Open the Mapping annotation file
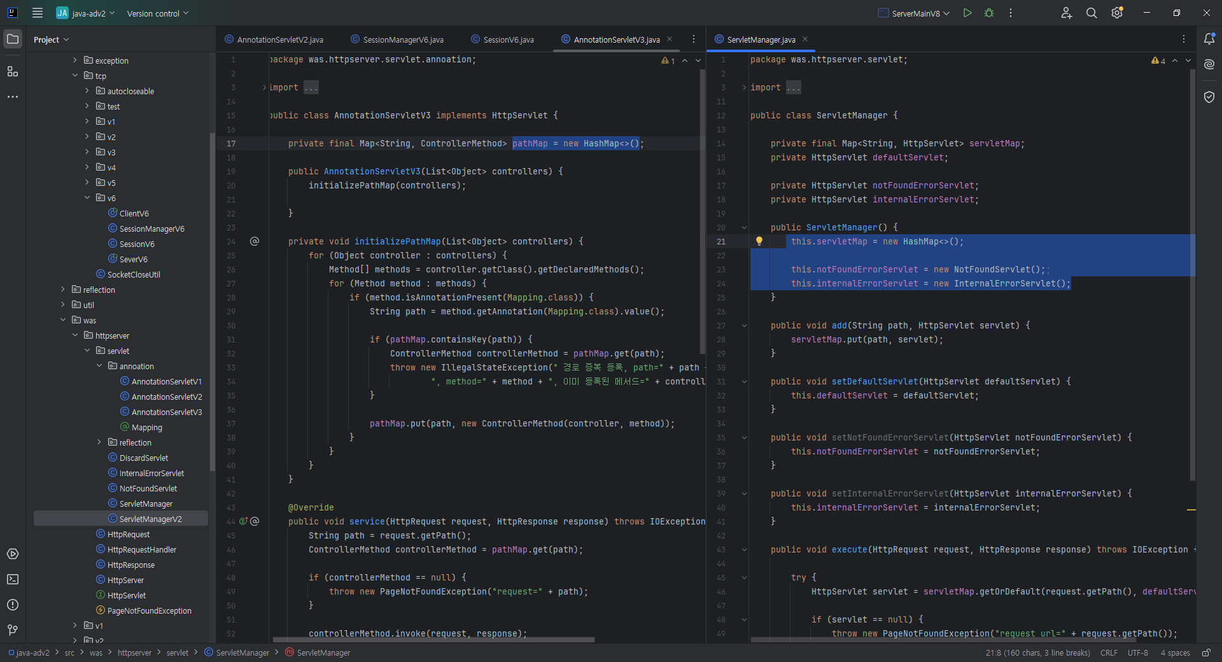 (141, 427)
